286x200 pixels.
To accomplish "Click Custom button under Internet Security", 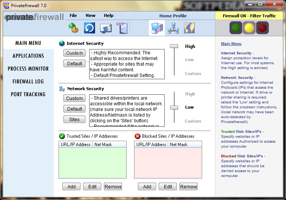I will (74, 53).
